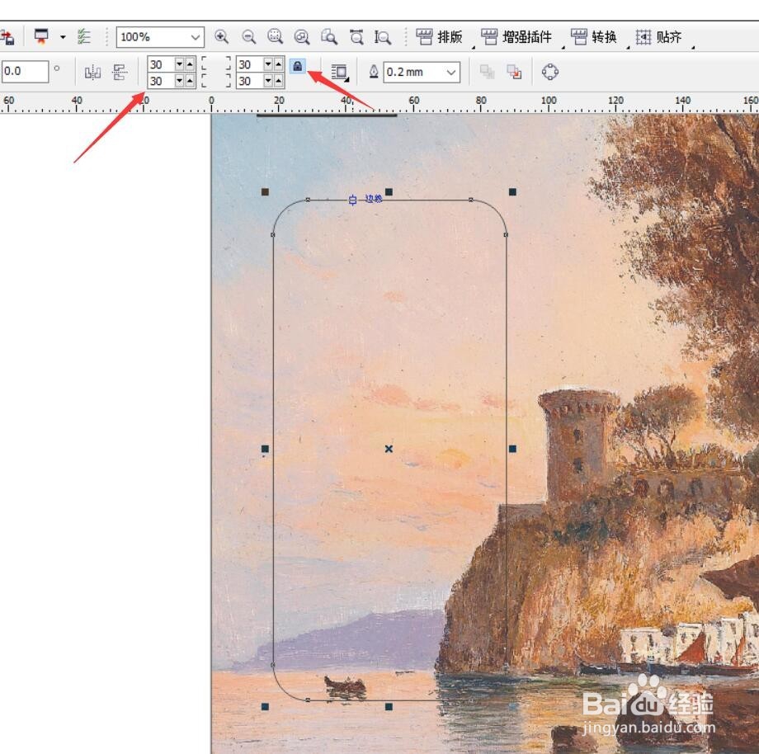The height and width of the screenshot is (754, 759).
Task: Click the outline pen nib icon
Action: pyautogui.click(x=374, y=72)
